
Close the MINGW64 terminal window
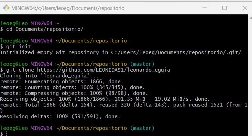(244, 8)
